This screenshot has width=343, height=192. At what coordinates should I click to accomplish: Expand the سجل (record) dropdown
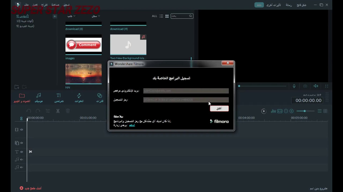tap(96, 16)
